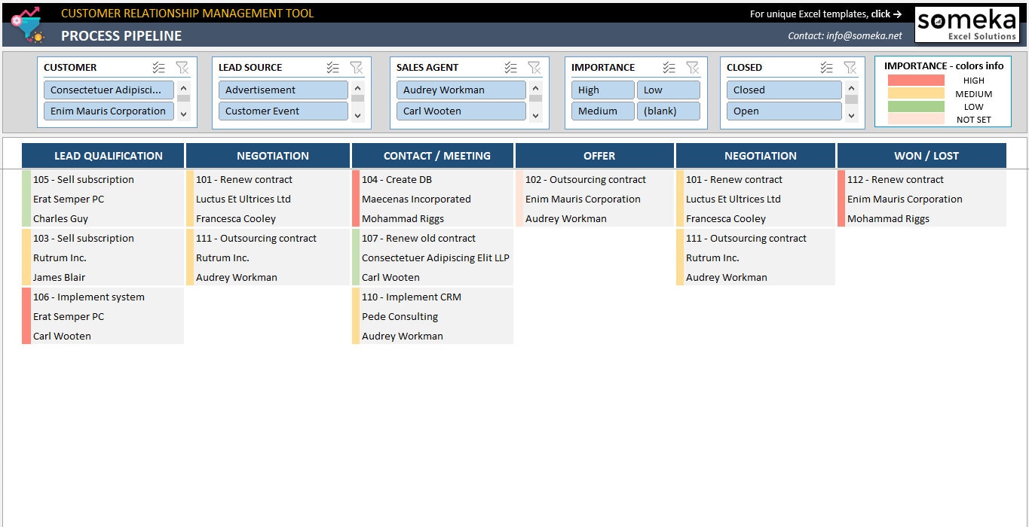The height and width of the screenshot is (527, 1029).
Task: Enable multi-select on the CLOSED slicer
Action: pyautogui.click(x=828, y=67)
